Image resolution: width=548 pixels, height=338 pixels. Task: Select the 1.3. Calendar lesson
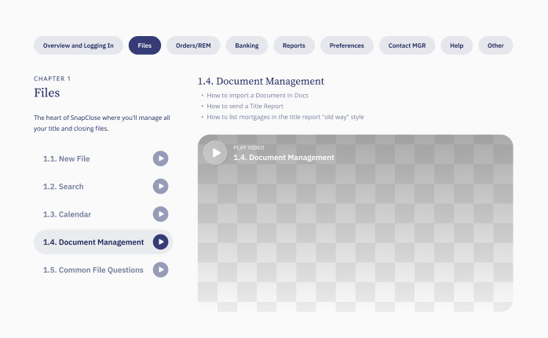(x=68, y=214)
